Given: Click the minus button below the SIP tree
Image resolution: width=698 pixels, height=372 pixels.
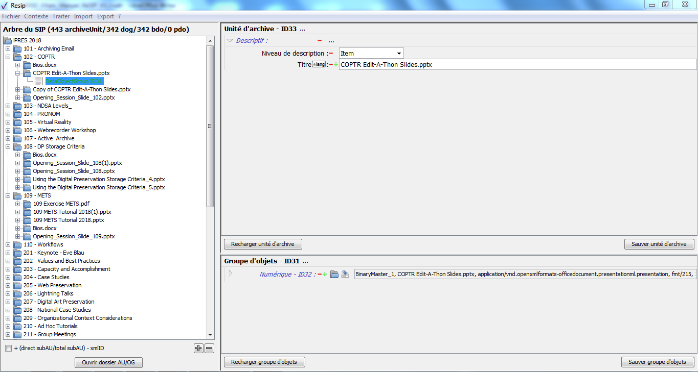Looking at the screenshot, I should pos(209,349).
